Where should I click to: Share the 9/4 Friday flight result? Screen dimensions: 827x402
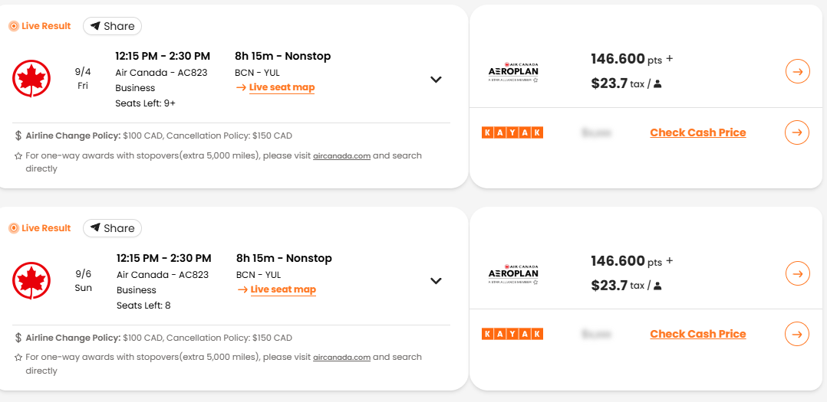[112, 26]
